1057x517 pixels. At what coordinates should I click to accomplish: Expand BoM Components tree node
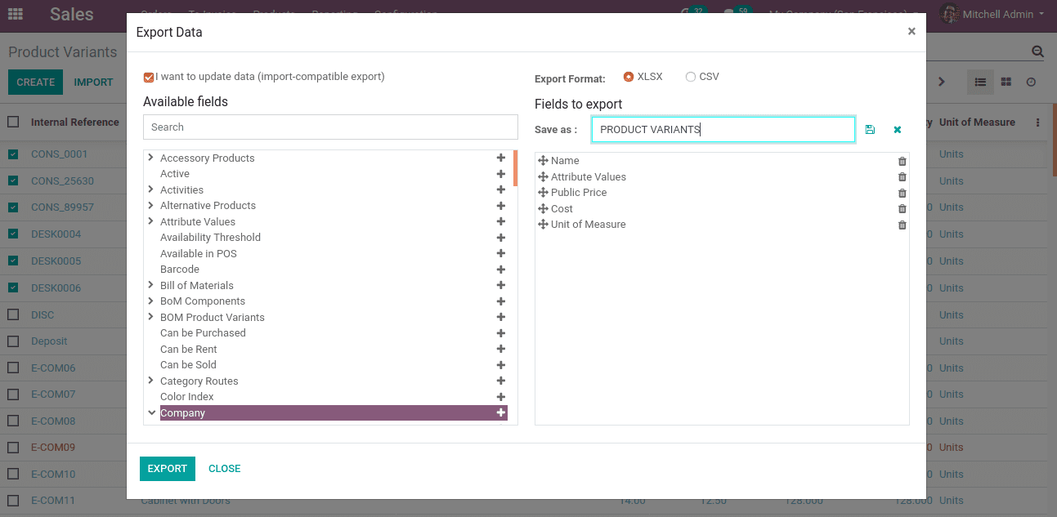point(151,301)
